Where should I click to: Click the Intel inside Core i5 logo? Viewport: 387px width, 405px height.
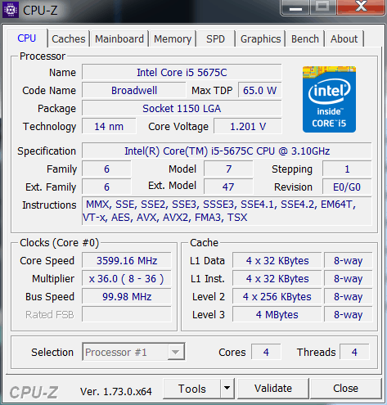tap(329, 99)
